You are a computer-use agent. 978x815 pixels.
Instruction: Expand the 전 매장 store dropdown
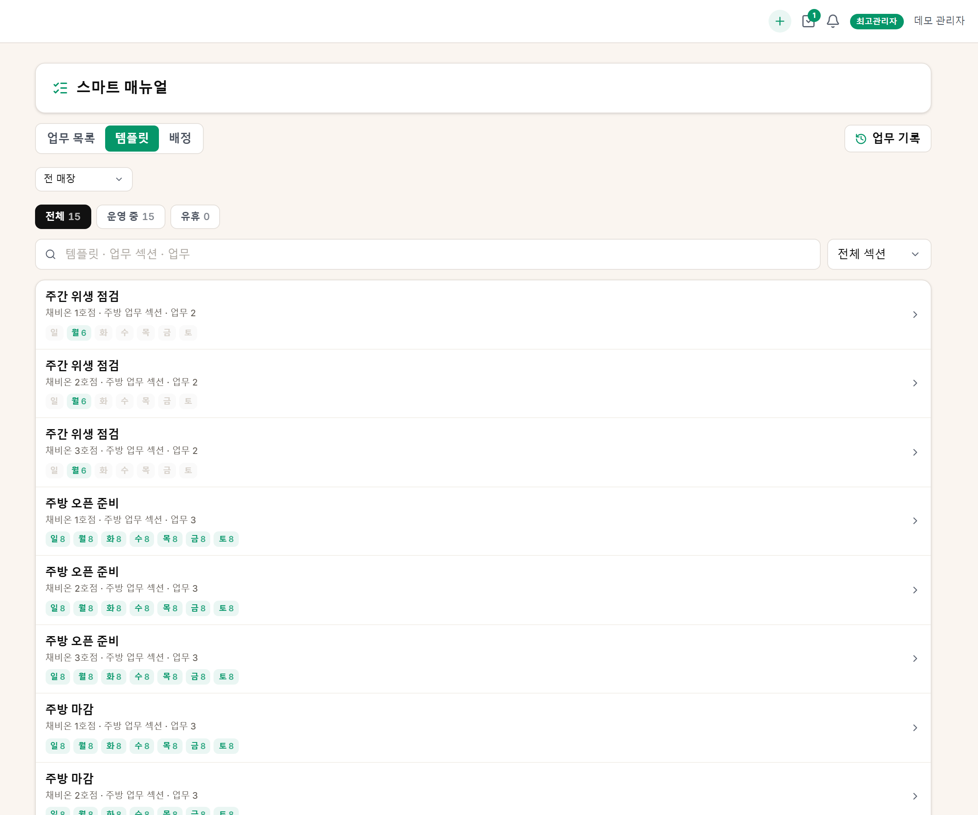[84, 179]
